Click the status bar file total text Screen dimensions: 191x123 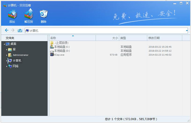[131, 119]
